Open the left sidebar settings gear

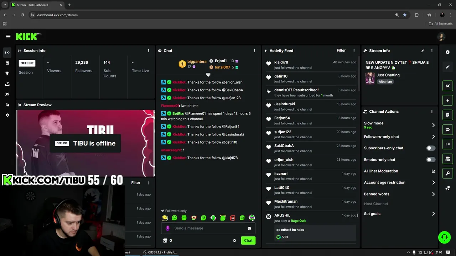[7, 115]
